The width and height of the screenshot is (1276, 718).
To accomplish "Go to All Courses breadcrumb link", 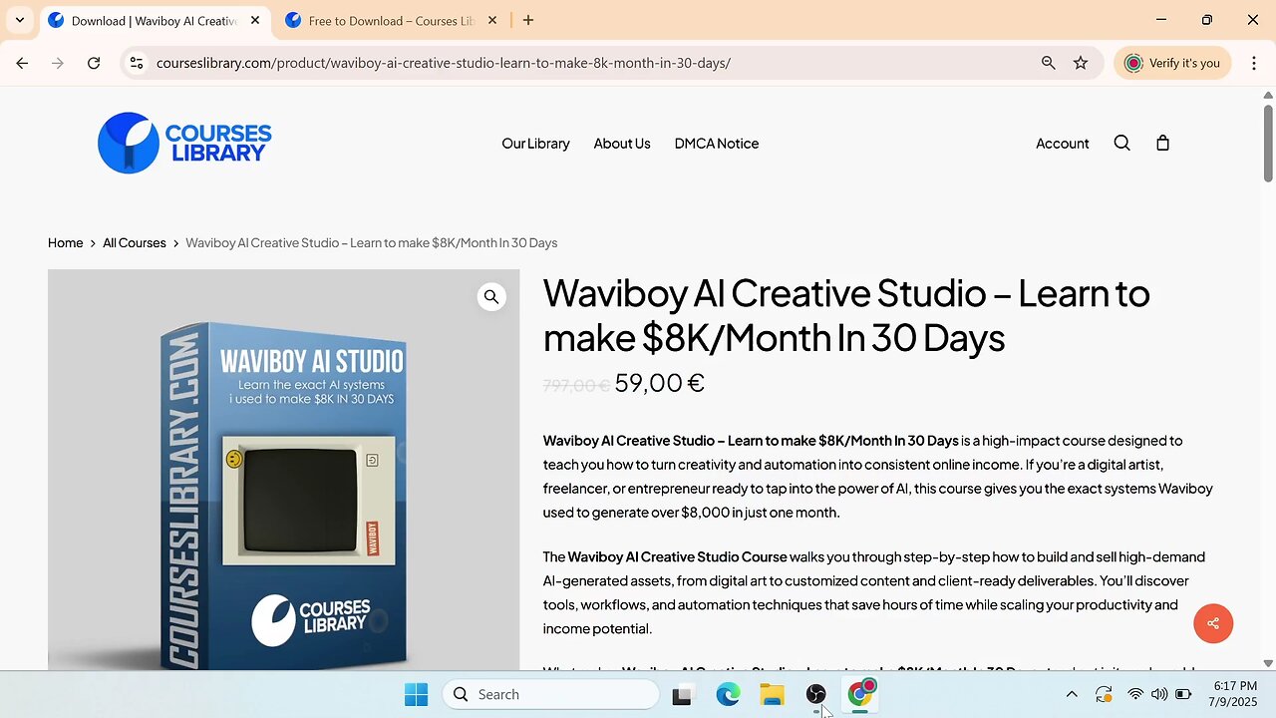I will (135, 242).
